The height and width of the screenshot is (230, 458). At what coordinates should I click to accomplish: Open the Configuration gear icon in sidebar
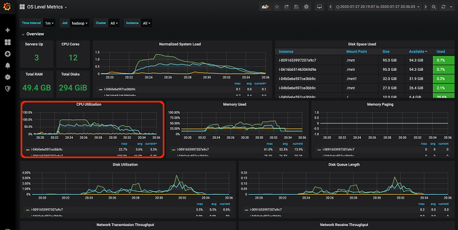[x=8, y=77]
